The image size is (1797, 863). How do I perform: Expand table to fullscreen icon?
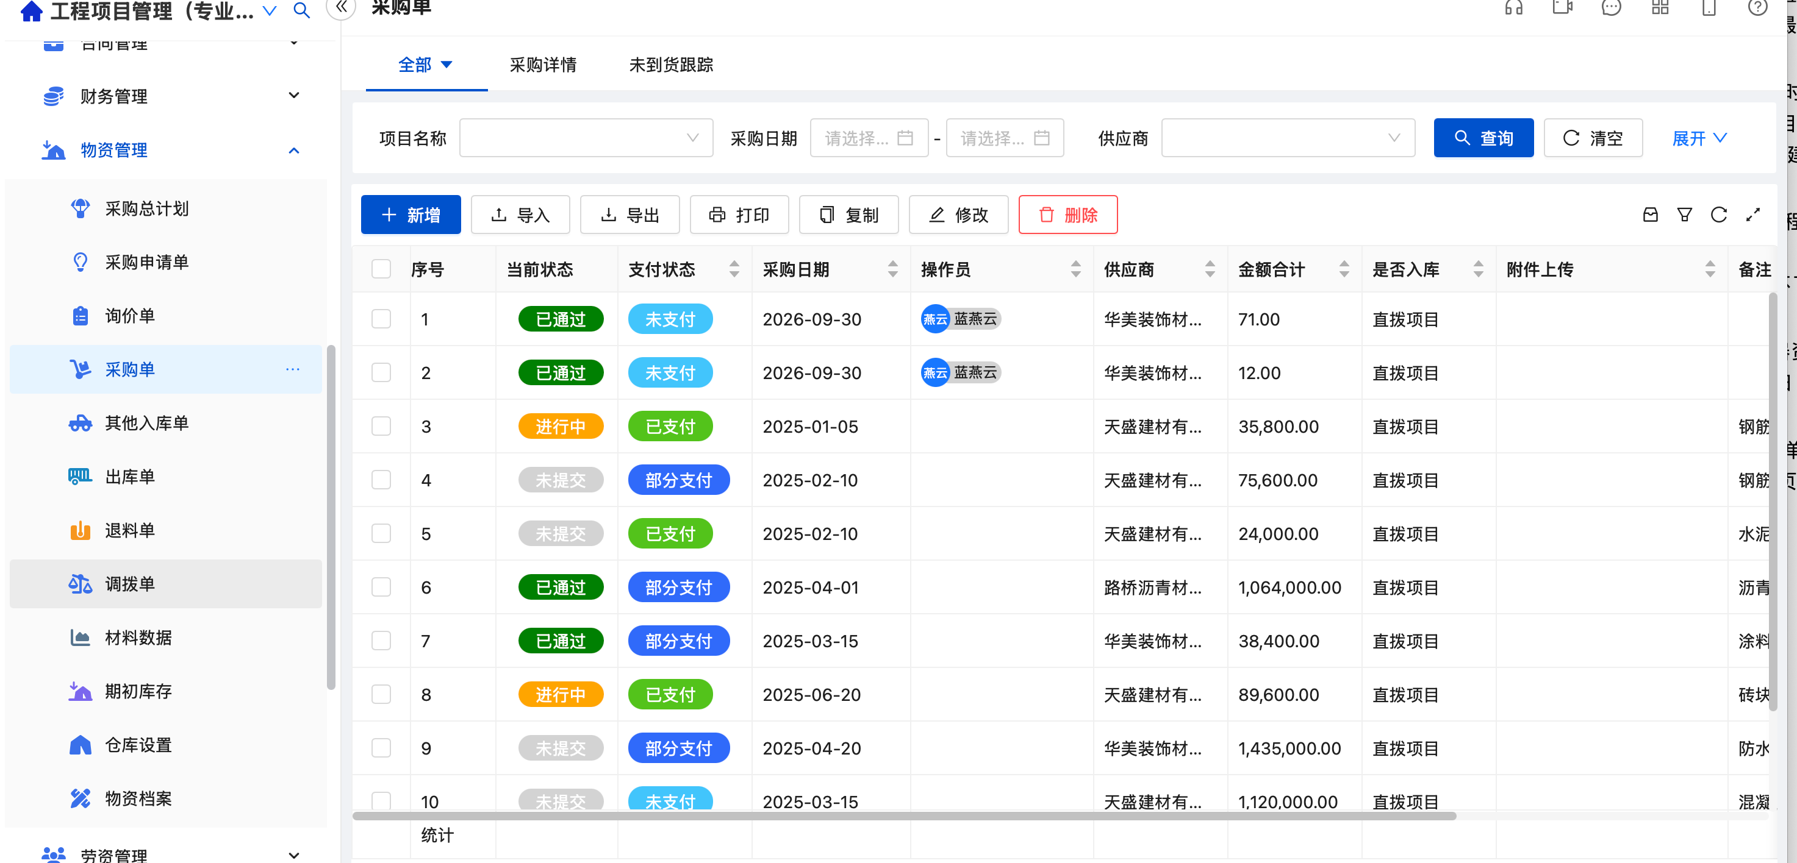1753,215
